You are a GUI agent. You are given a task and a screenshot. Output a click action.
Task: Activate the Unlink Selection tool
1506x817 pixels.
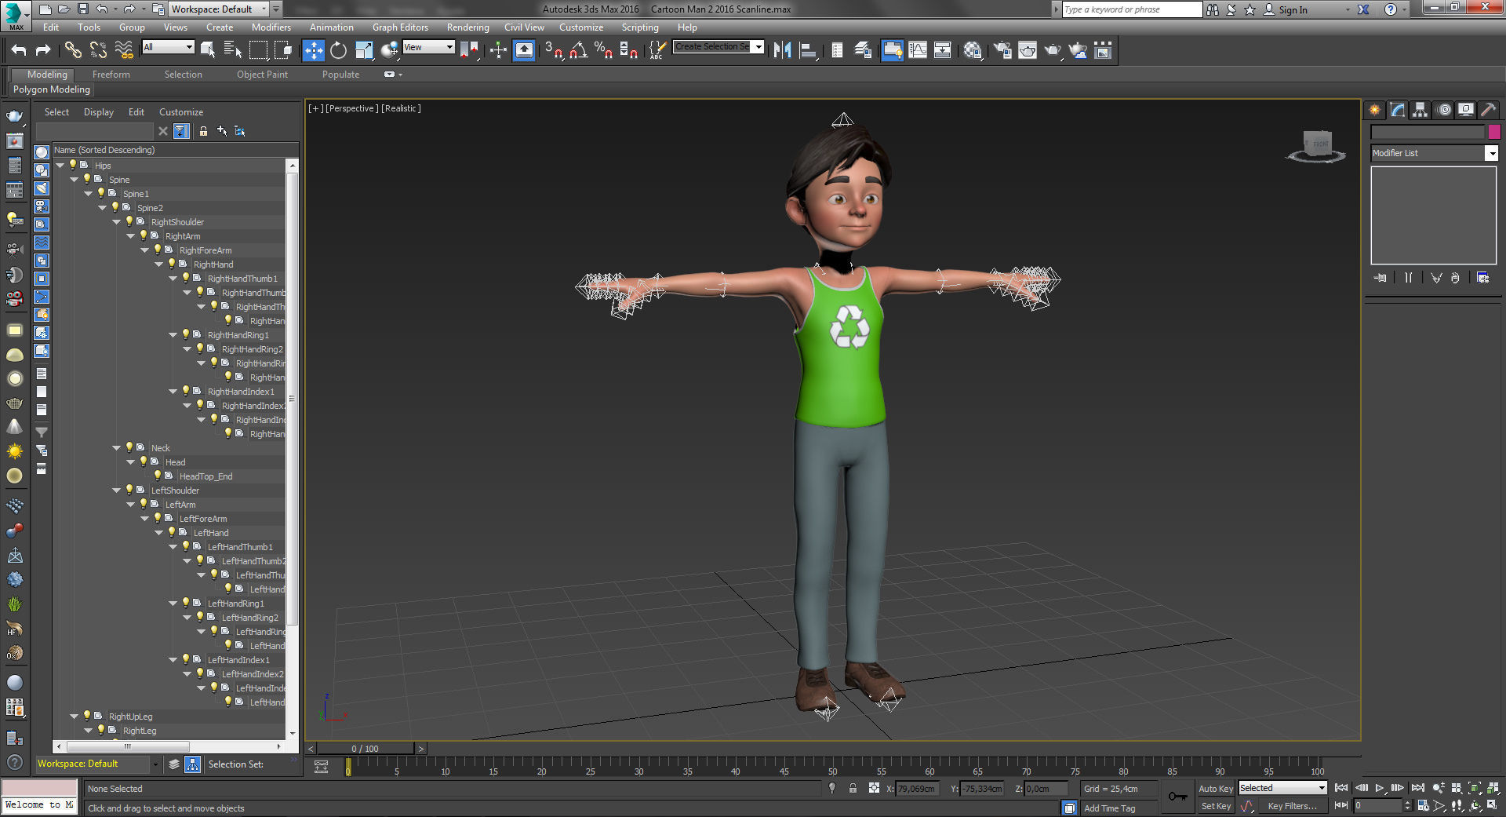(98, 50)
